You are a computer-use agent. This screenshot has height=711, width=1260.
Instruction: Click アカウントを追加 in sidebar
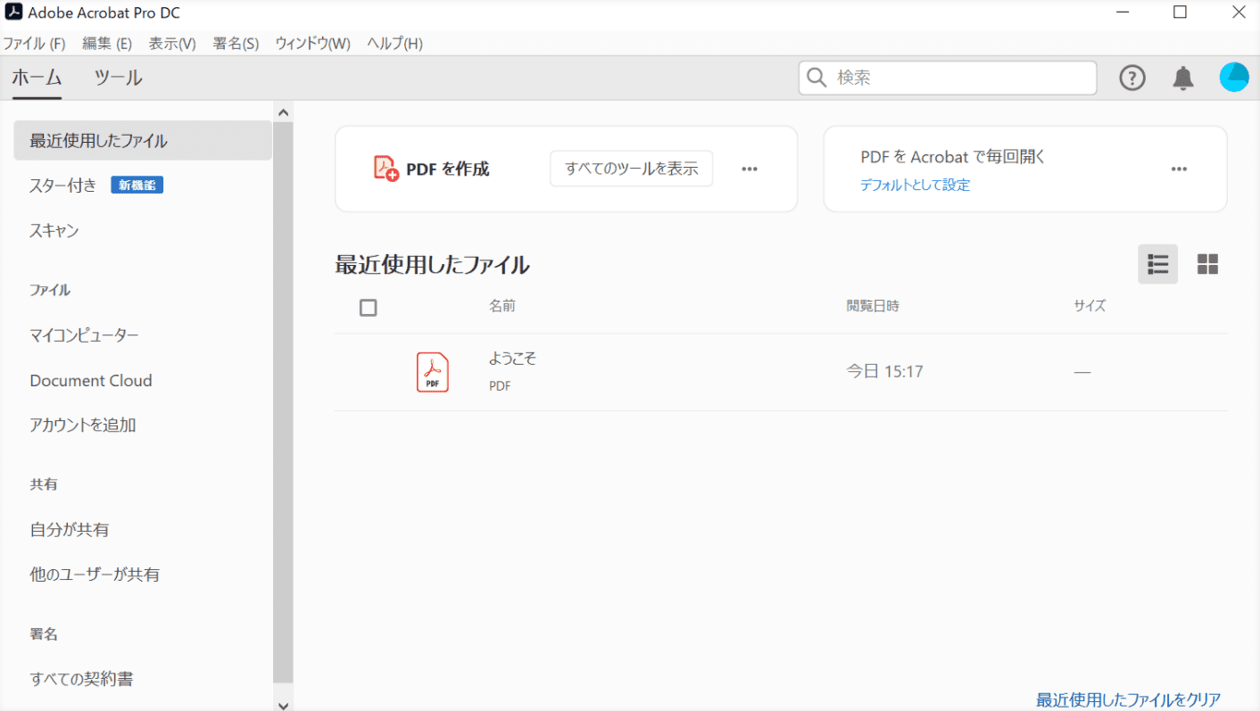[x=83, y=426]
